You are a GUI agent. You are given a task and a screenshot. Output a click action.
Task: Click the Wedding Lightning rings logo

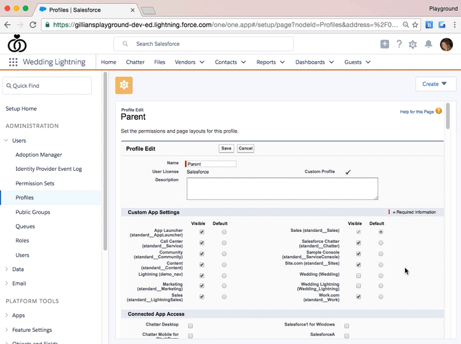coord(17,43)
